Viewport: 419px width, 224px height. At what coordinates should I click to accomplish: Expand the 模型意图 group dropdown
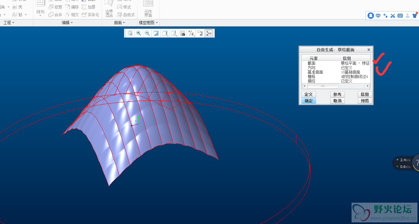(149, 23)
